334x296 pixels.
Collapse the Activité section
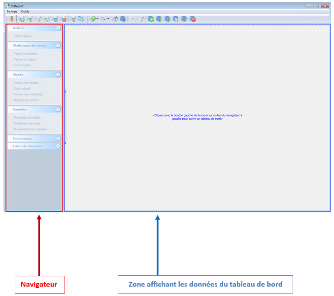coord(58,28)
